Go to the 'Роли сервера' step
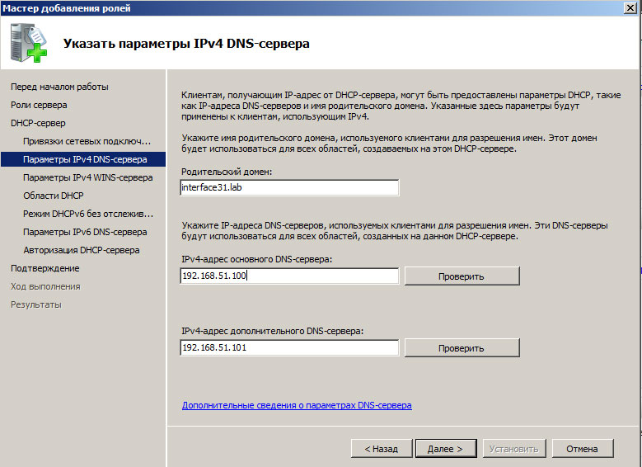Viewport: 642px width, 467px height. tap(39, 105)
